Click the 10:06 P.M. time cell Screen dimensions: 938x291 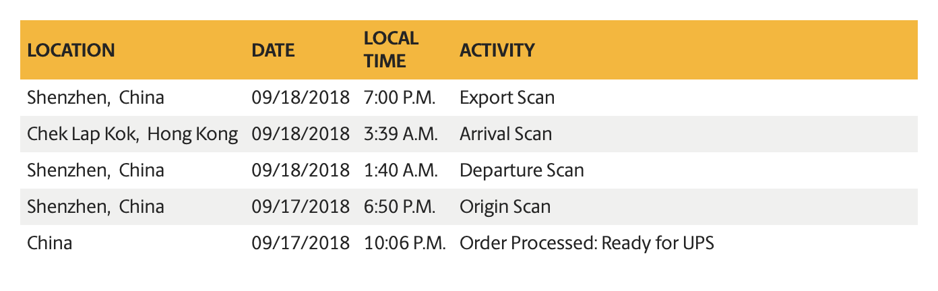pyautogui.click(x=404, y=243)
